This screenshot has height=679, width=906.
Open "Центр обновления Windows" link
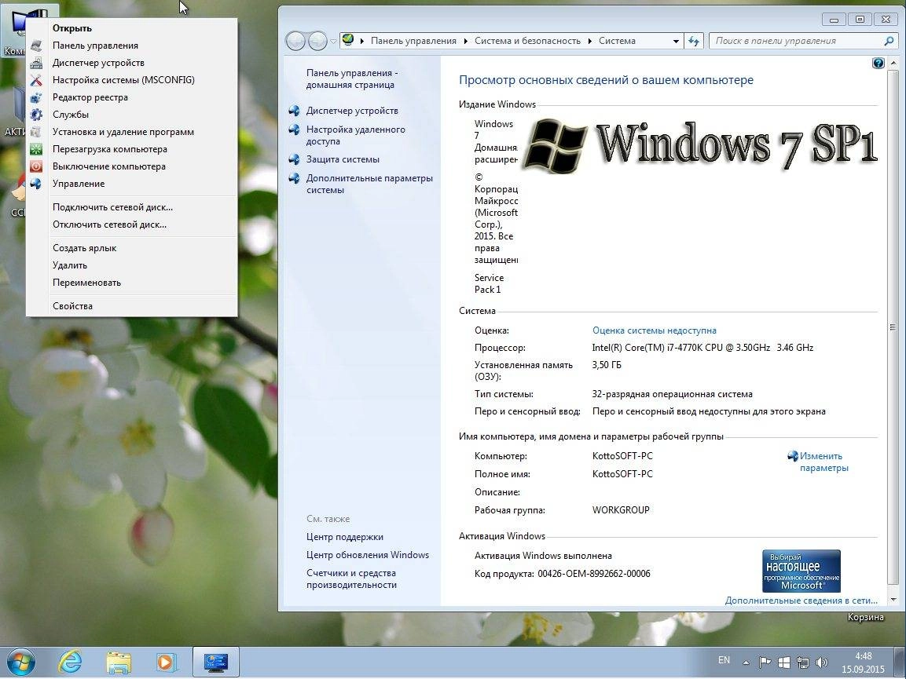coord(368,555)
